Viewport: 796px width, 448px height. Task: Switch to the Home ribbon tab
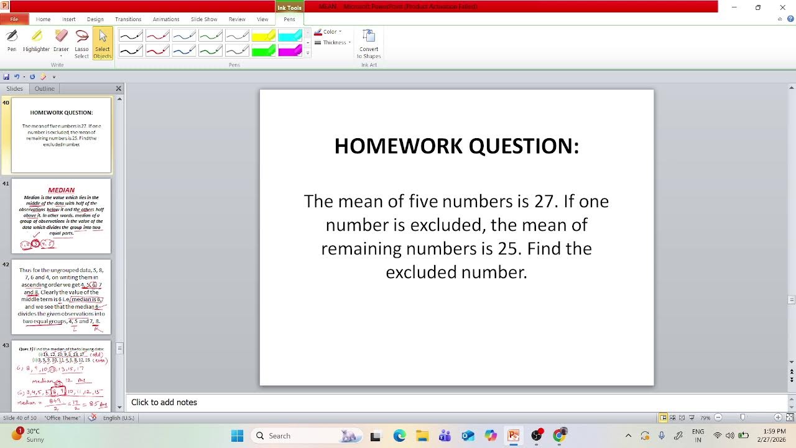[x=43, y=19]
